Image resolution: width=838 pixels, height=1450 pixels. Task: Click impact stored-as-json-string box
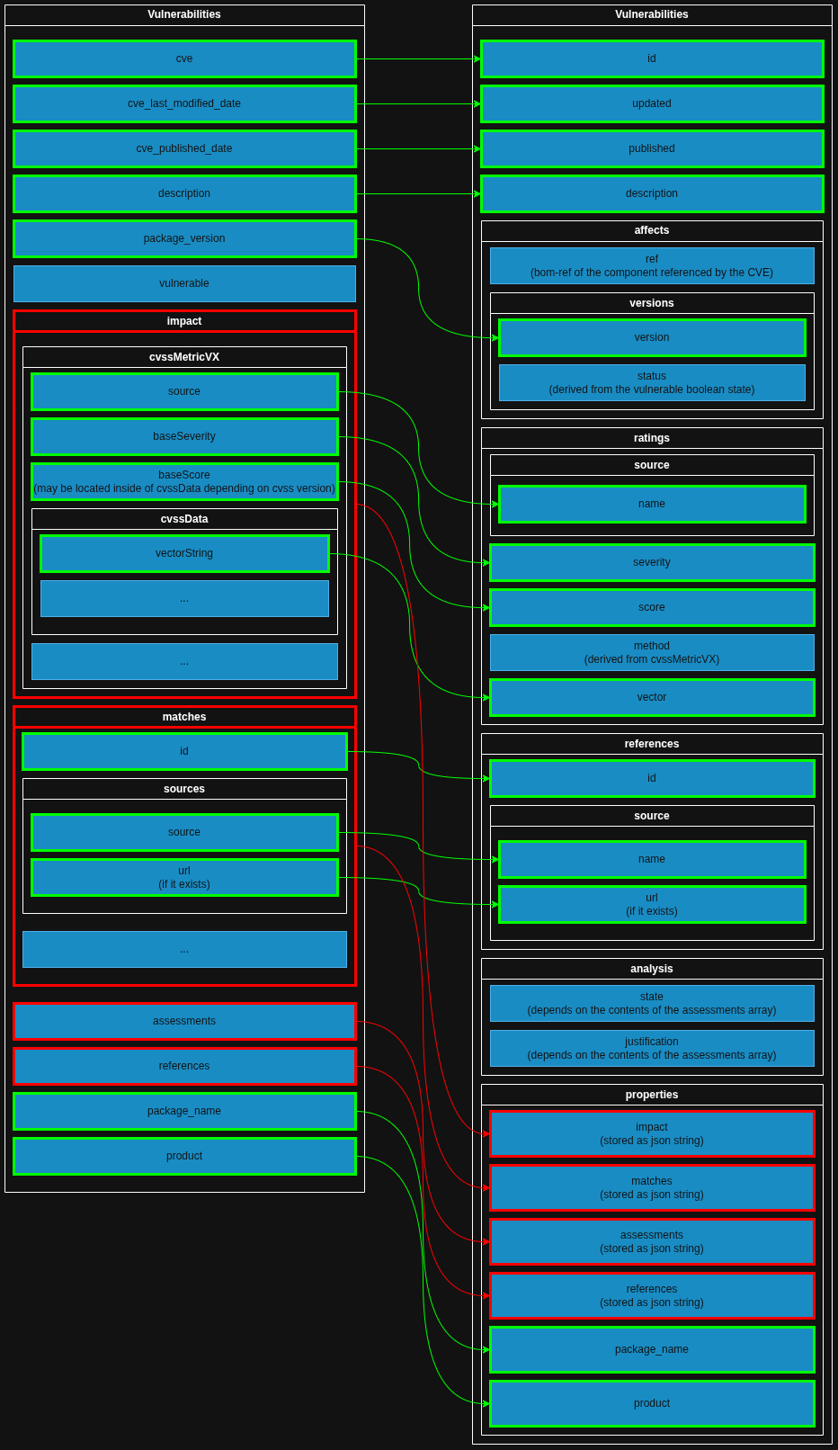pyautogui.click(x=652, y=1133)
